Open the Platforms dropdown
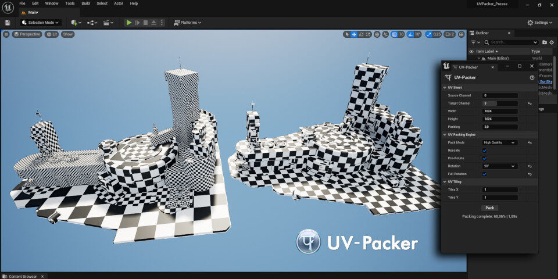 point(188,23)
